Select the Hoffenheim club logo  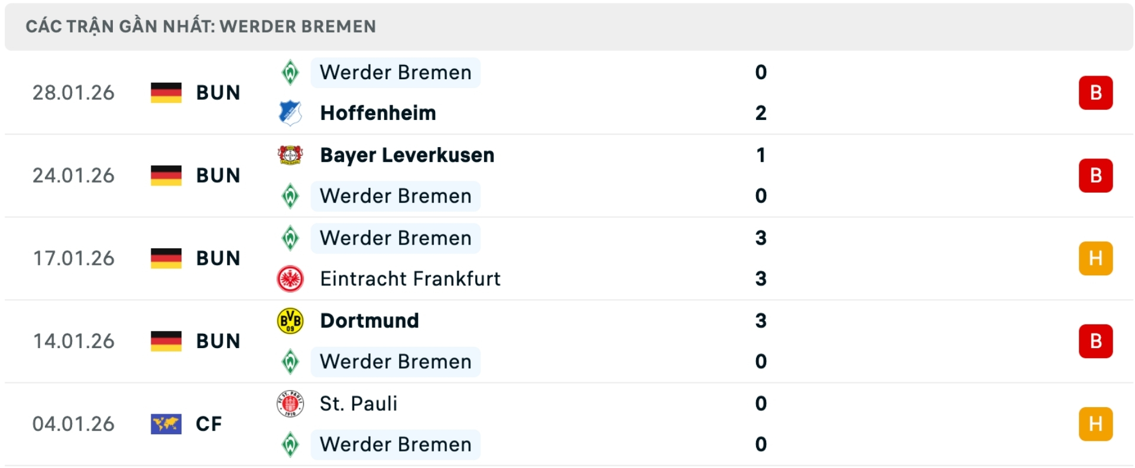(x=291, y=113)
